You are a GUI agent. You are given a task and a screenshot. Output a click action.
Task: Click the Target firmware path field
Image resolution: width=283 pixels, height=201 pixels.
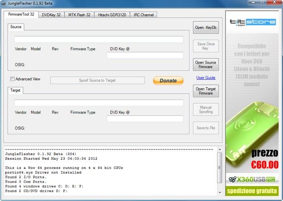click(x=99, y=103)
